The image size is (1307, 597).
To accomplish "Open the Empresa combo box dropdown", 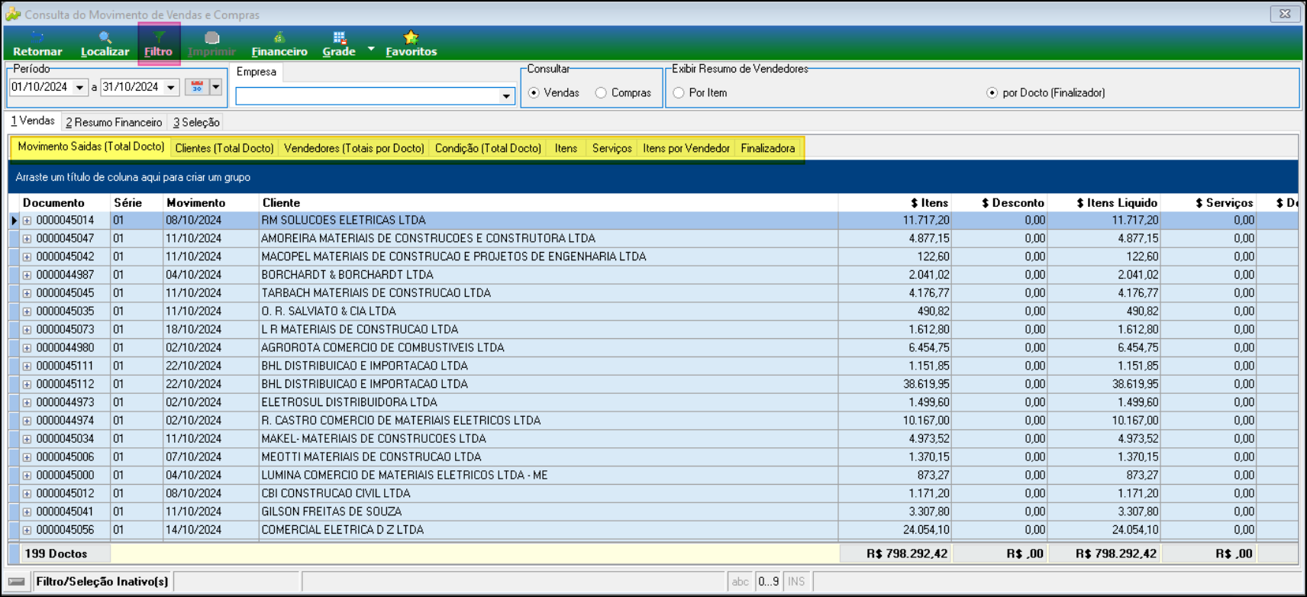I will tap(506, 96).
